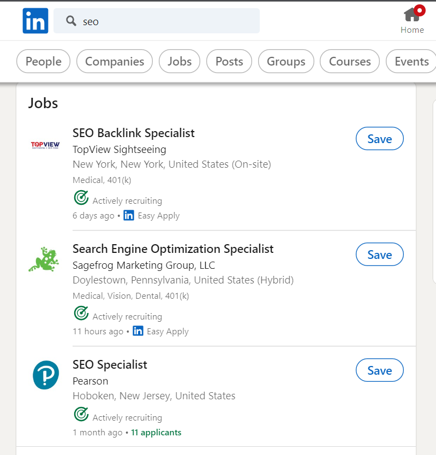Save the Pearson SEO Specialist job
This screenshot has height=455, width=436.
pos(379,370)
